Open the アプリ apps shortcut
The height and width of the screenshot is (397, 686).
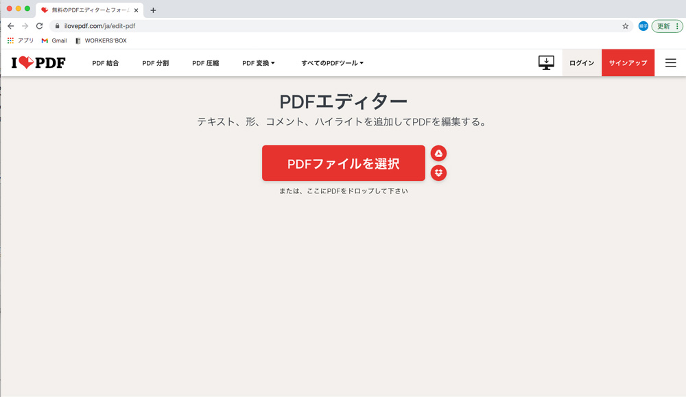(x=21, y=40)
